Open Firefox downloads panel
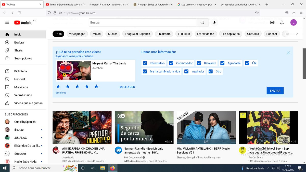Screen dimensions: 306x172 294,13
